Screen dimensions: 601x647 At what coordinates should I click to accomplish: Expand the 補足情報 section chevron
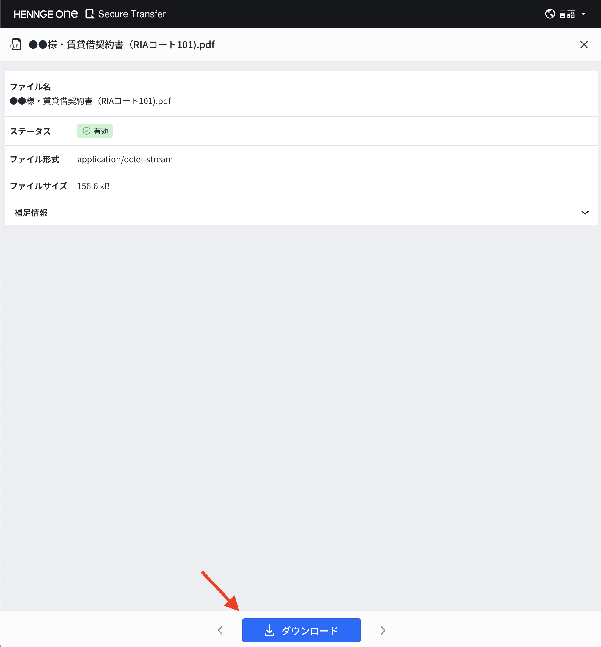pyautogui.click(x=585, y=213)
